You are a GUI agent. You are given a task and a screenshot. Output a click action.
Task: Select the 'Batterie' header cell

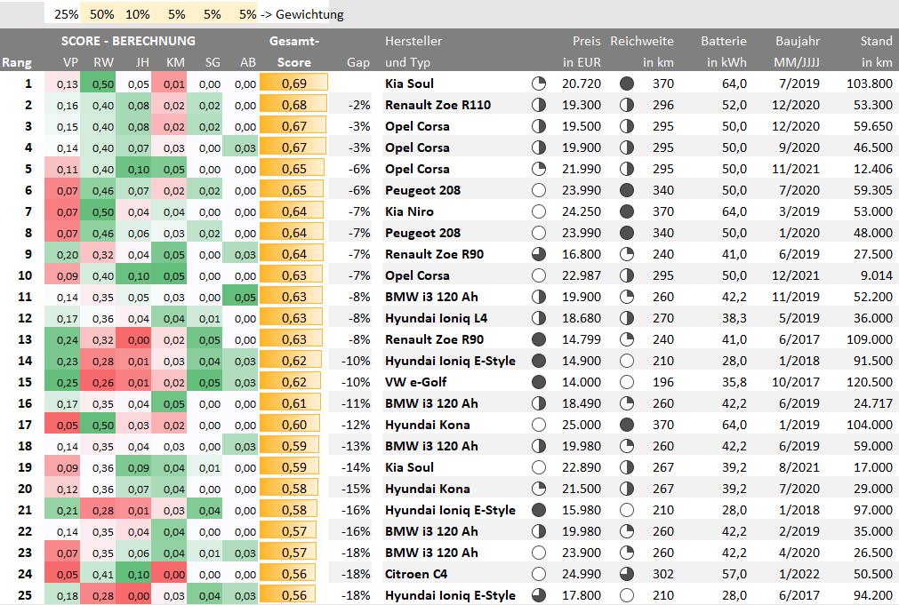[724, 41]
